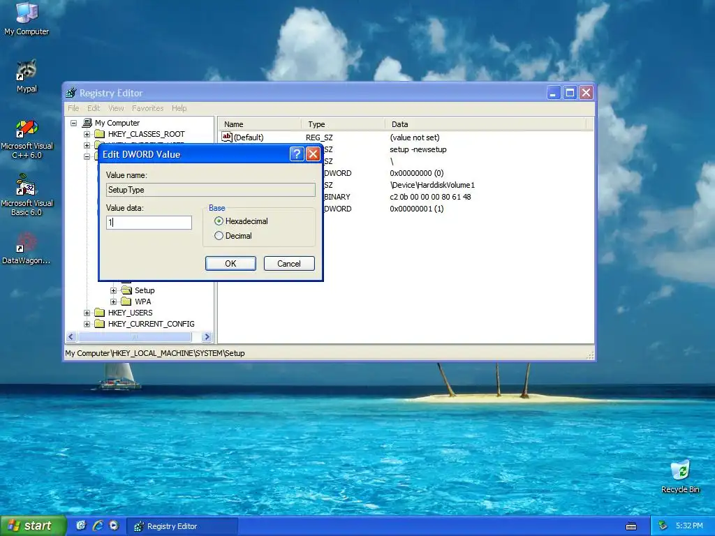Open the Edit menu
Image resolution: width=715 pixels, height=536 pixels.
94,108
